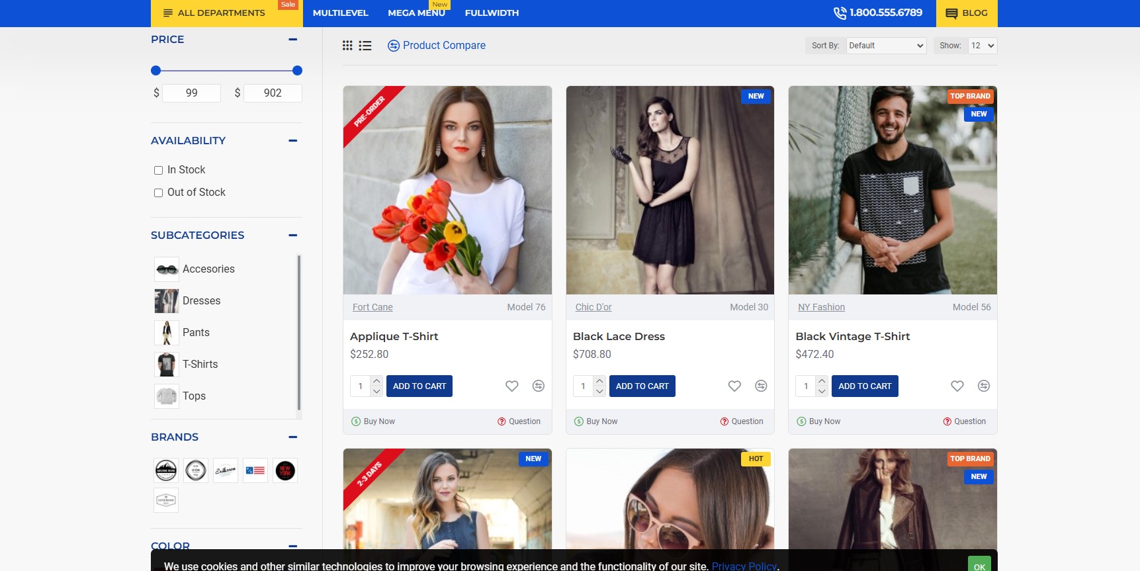Check the Out of Stock filter
Viewport: 1140px width, 571px height.
[158, 193]
